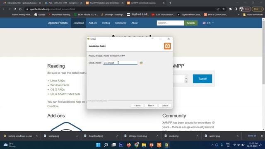Expand options for cook.png download
Image resolution: width=265 pixels, height=149 pixels.
pyautogui.click(x=198, y=136)
